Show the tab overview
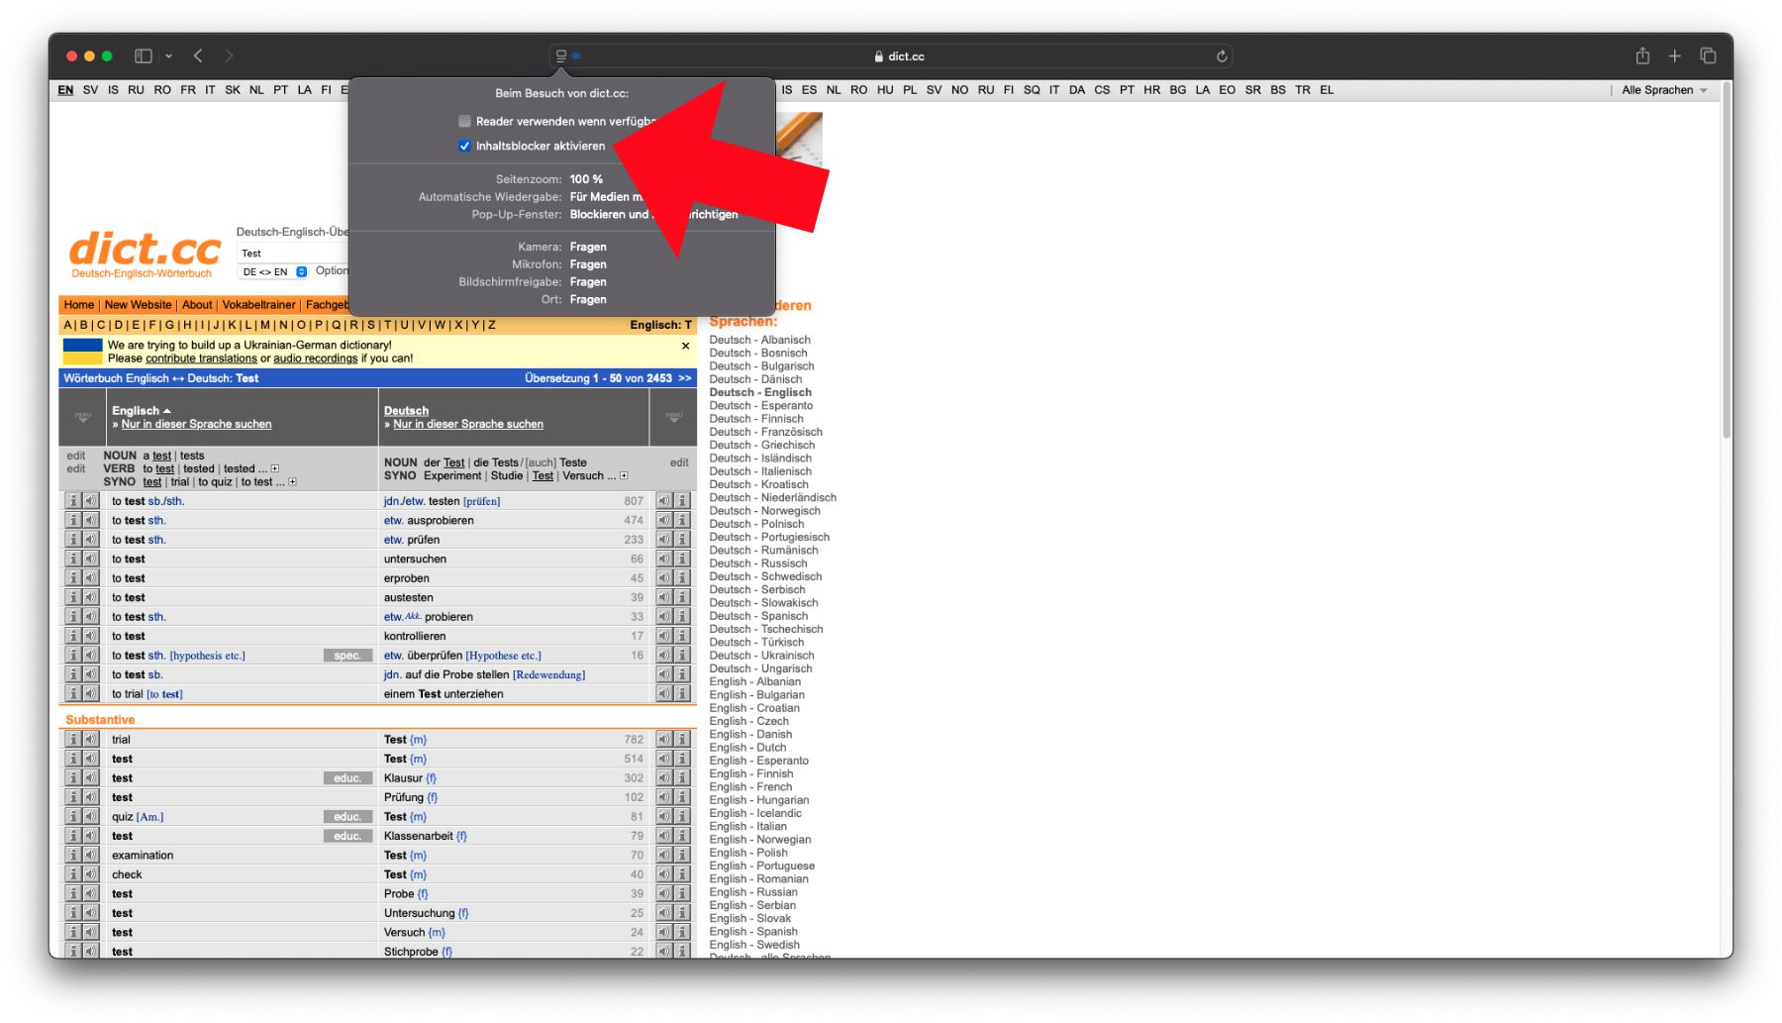Viewport: 1782px width, 1023px height. pos(1708,56)
